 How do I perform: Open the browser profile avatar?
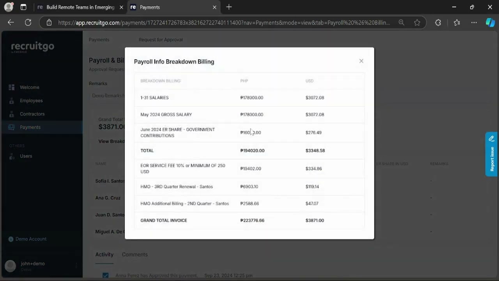(x=9, y=7)
